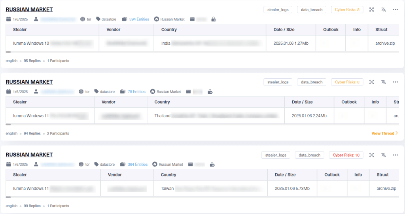
Task: Translate the India post
Action: coord(384,9)
